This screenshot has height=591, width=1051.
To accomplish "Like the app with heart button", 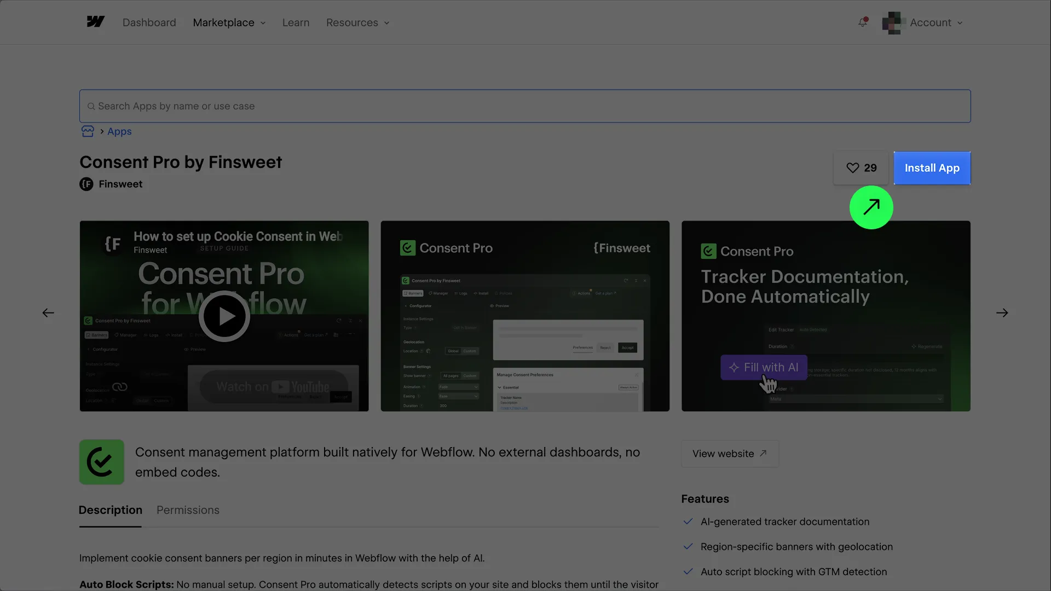I will pyautogui.click(x=861, y=168).
